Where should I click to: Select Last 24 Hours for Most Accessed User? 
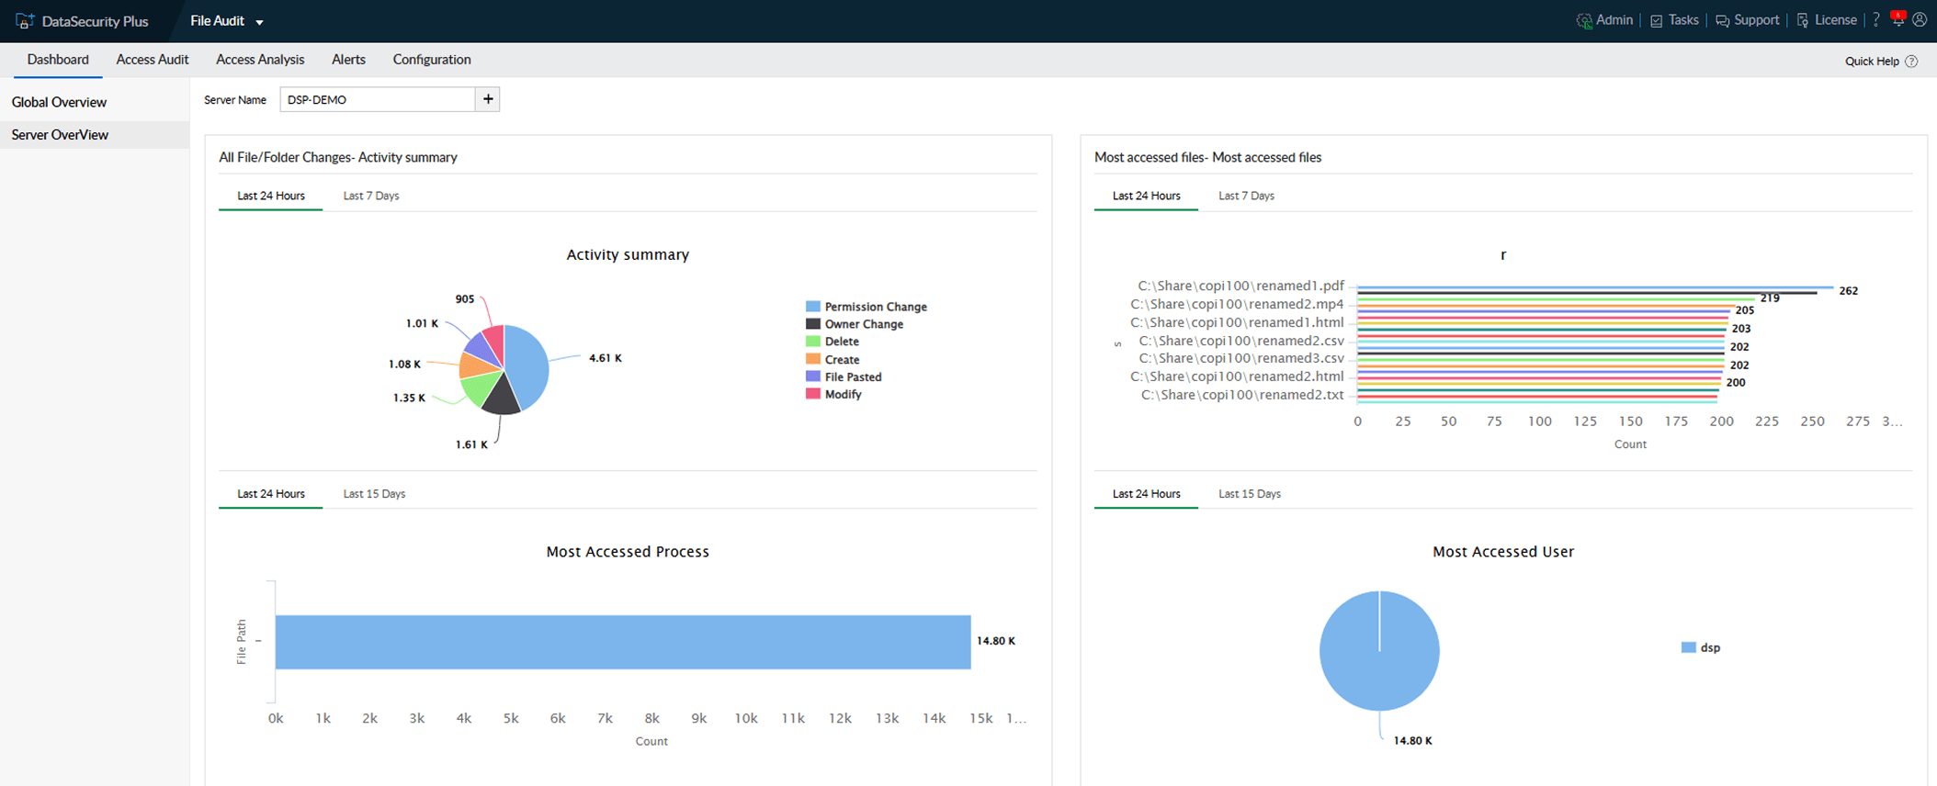tap(1147, 494)
